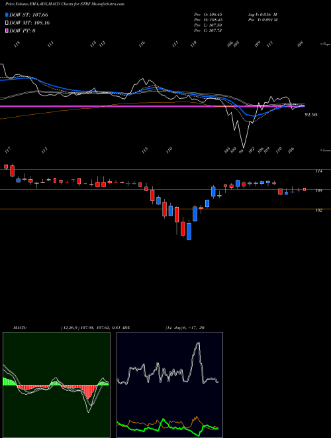The height and width of the screenshot is (438, 331).
Task: Click the 'Pre C: 107.73' value
Action: pos(208,31)
